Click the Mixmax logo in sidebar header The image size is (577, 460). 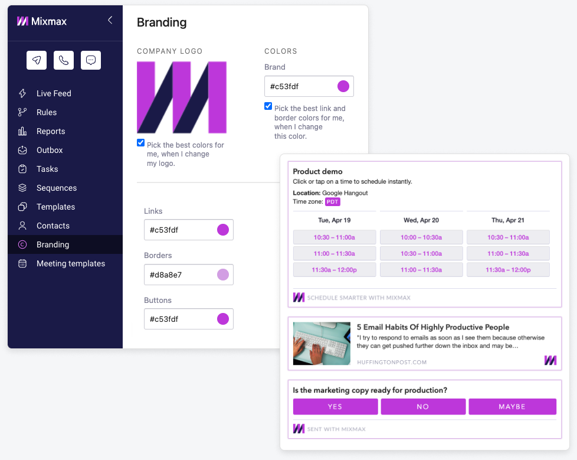click(x=41, y=21)
